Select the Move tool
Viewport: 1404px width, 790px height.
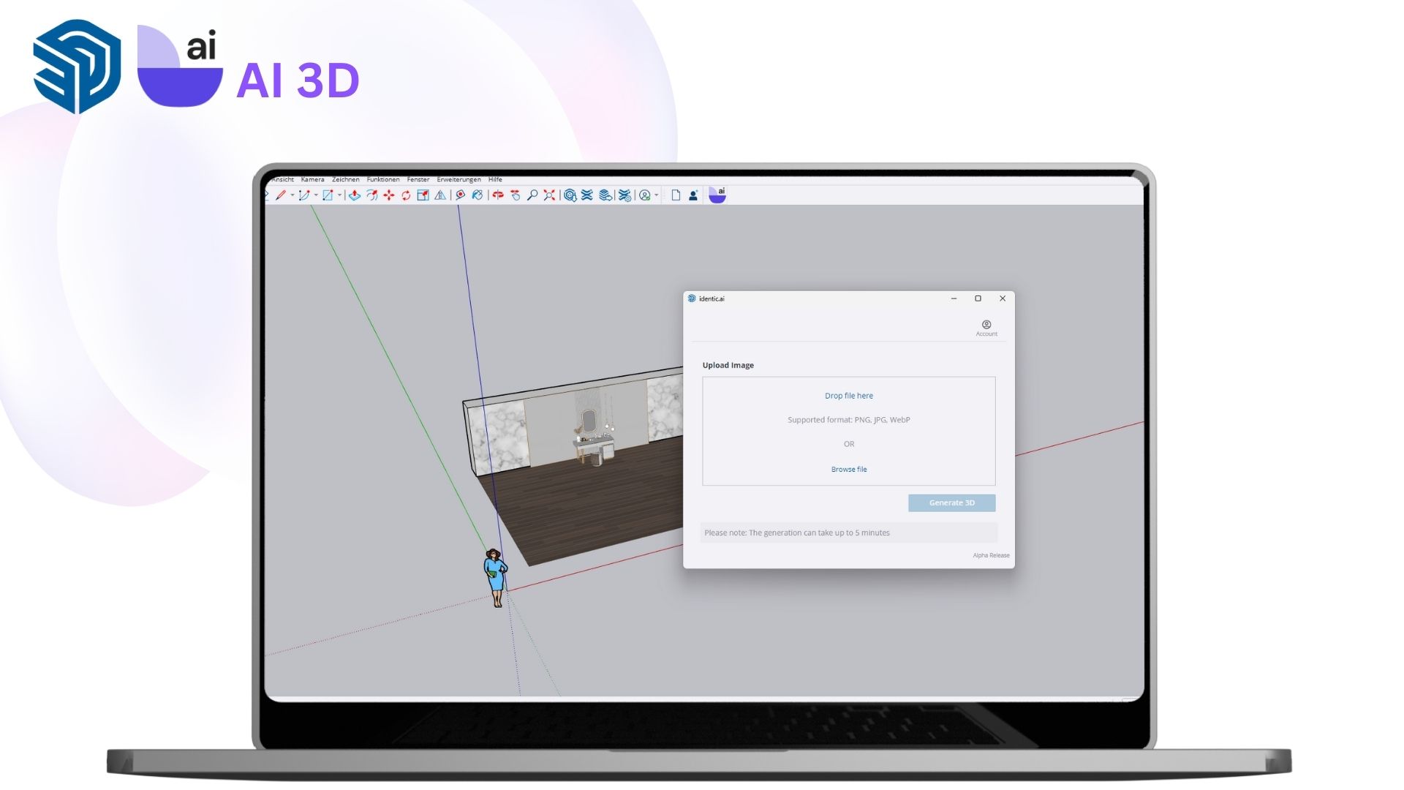(389, 195)
